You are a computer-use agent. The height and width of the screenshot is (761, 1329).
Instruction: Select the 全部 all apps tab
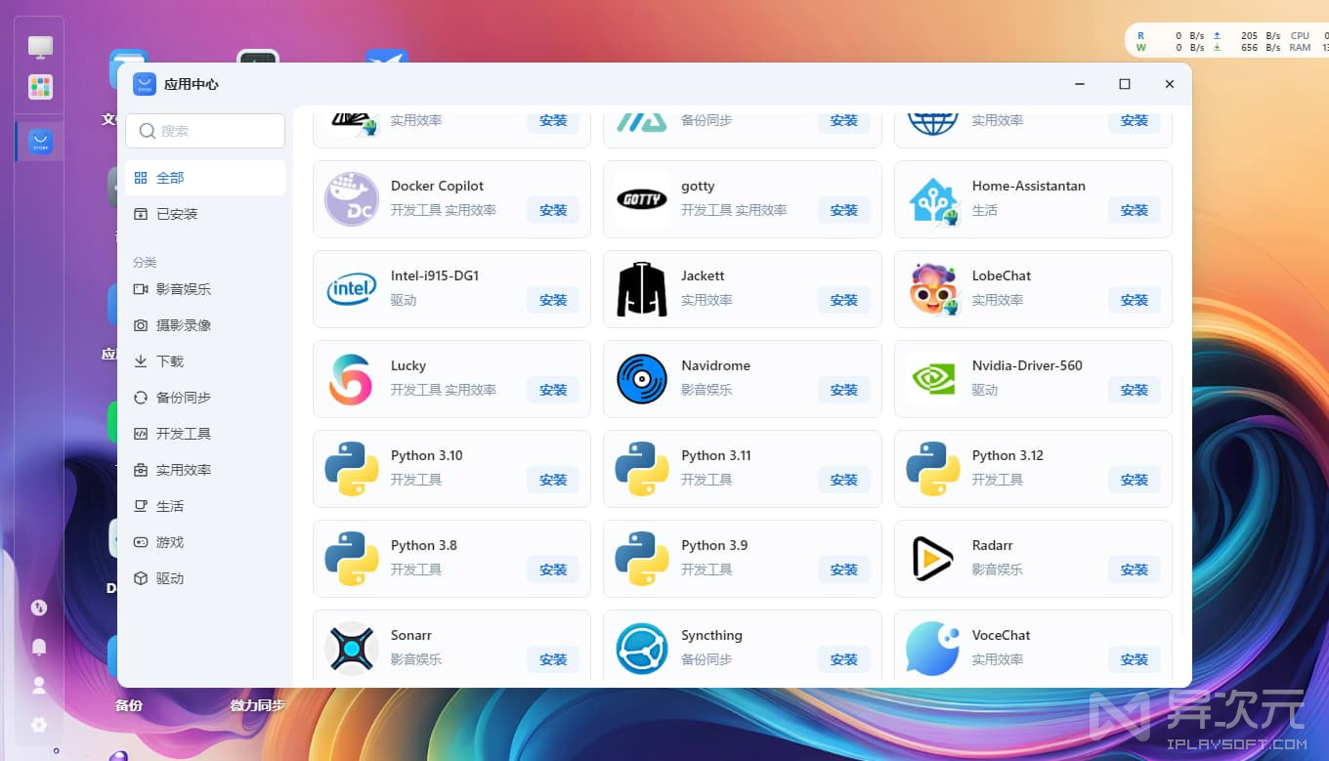pyautogui.click(x=170, y=178)
